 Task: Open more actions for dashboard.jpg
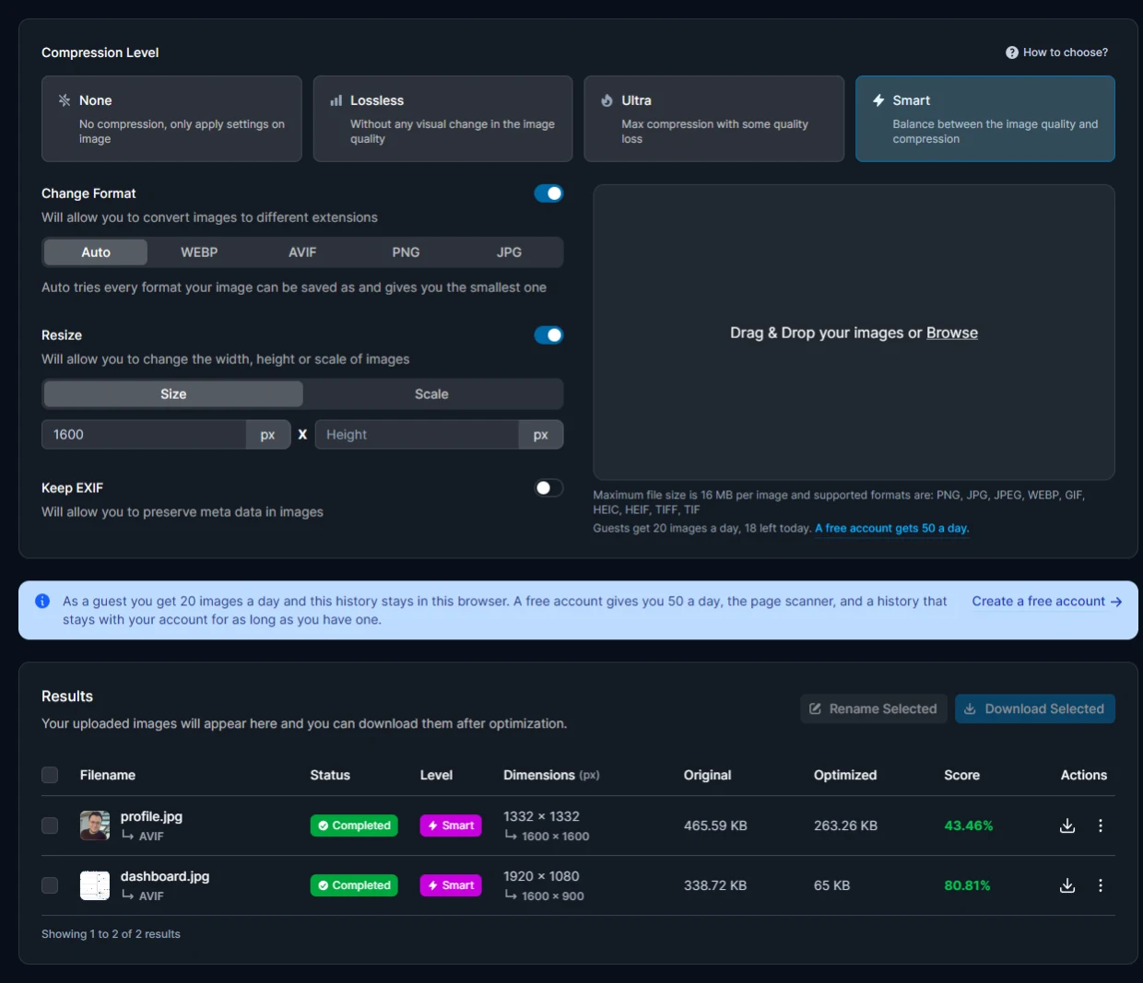(x=1101, y=885)
